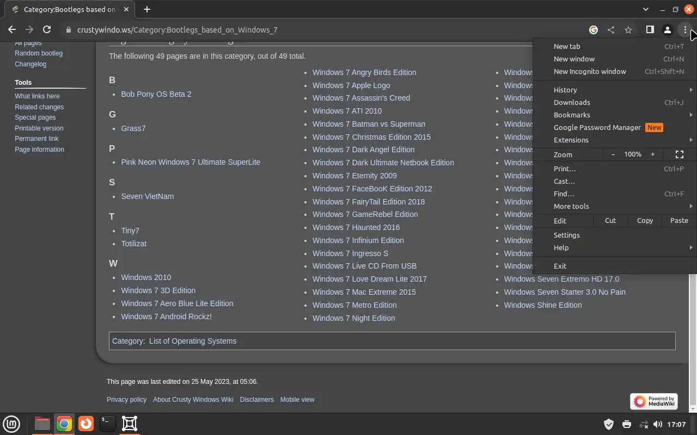697x435 pixels.
Task: Open Google Password Manager
Action: pos(615,127)
